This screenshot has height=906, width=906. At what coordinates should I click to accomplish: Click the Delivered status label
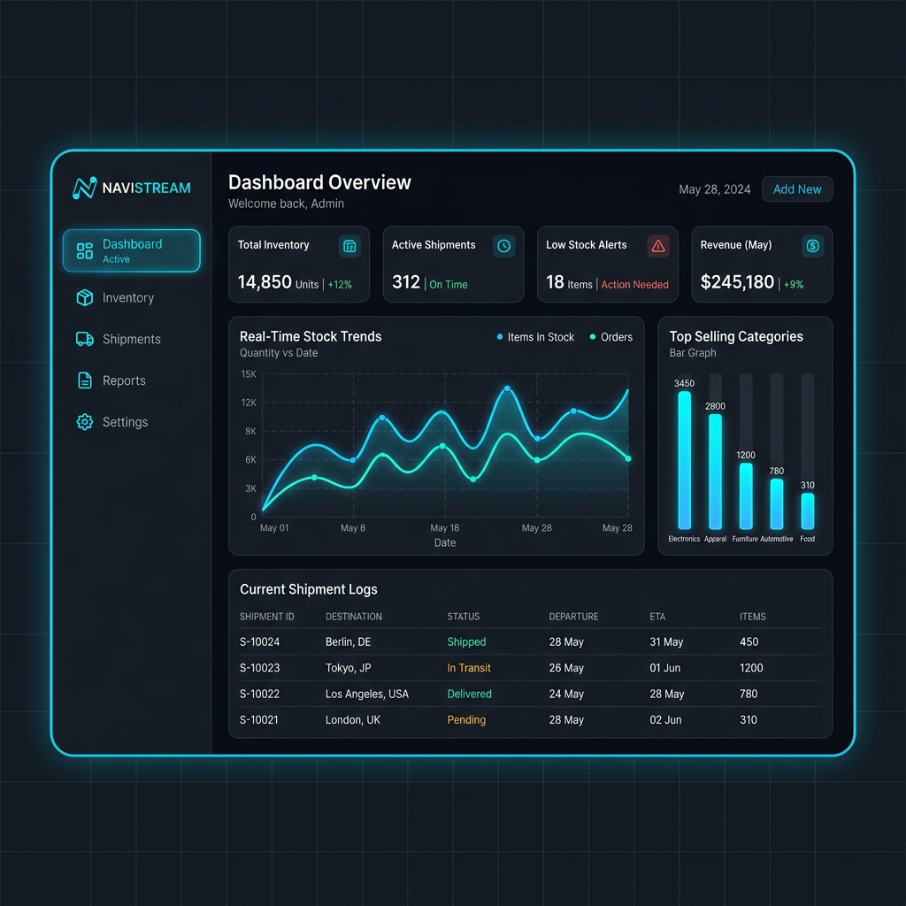[x=469, y=694]
